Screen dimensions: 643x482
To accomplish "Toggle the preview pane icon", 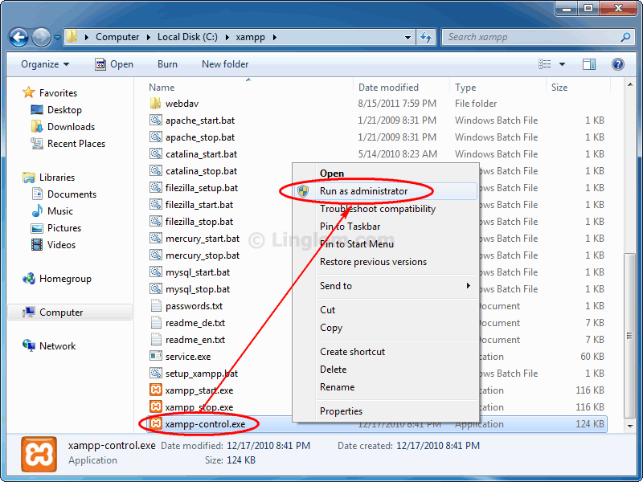I will point(589,64).
